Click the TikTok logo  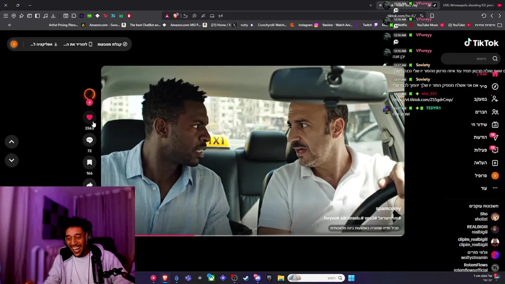pyautogui.click(x=481, y=43)
